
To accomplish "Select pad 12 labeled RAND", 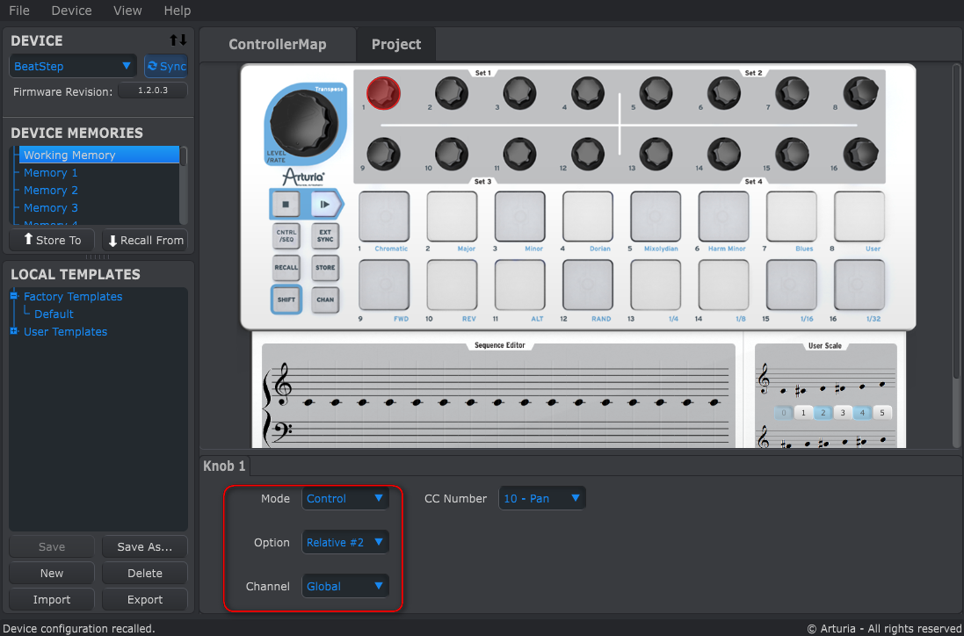I will click(588, 285).
